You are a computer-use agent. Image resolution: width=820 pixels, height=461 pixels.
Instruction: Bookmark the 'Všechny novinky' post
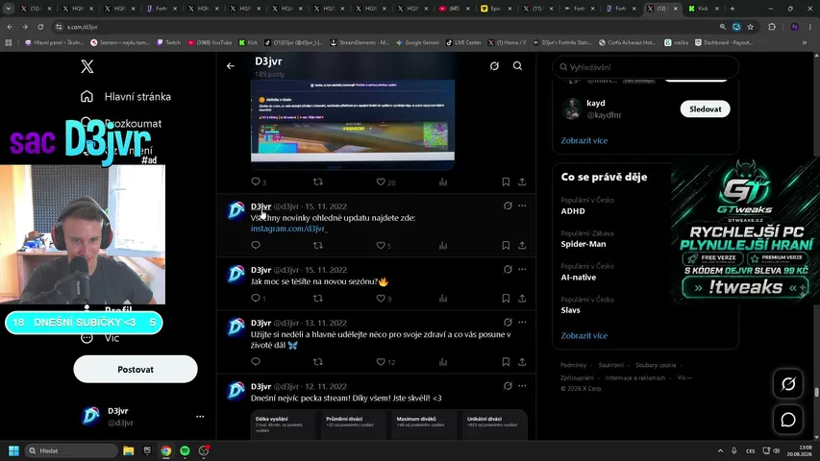pos(506,245)
